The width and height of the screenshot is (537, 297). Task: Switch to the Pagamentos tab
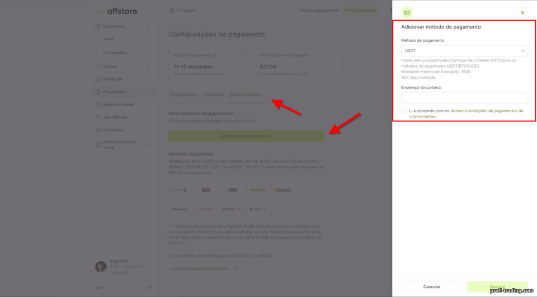pos(183,95)
